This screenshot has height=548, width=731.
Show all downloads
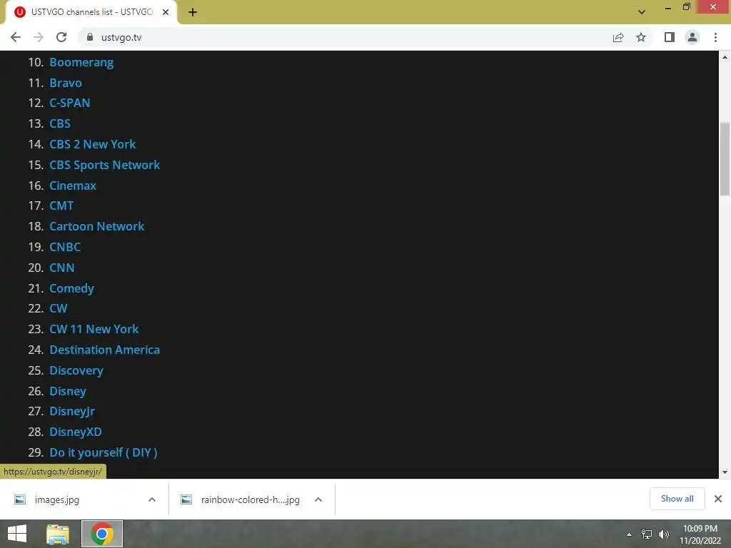pyautogui.click(x=677, y=499)
